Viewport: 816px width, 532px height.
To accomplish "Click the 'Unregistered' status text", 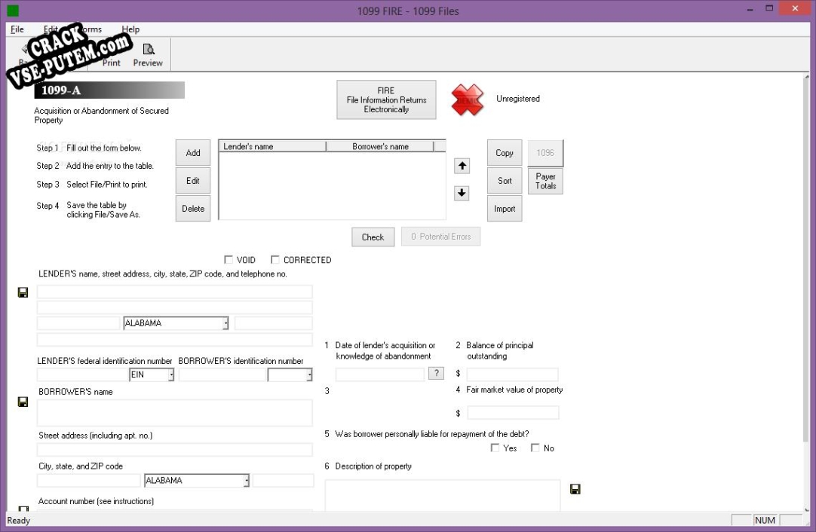I will click(x=518, y=99).
